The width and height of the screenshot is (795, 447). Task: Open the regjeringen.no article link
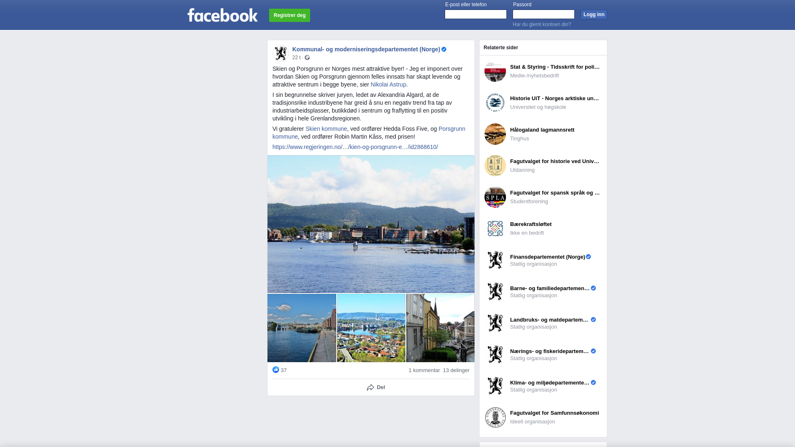click(x=355, y=147)
